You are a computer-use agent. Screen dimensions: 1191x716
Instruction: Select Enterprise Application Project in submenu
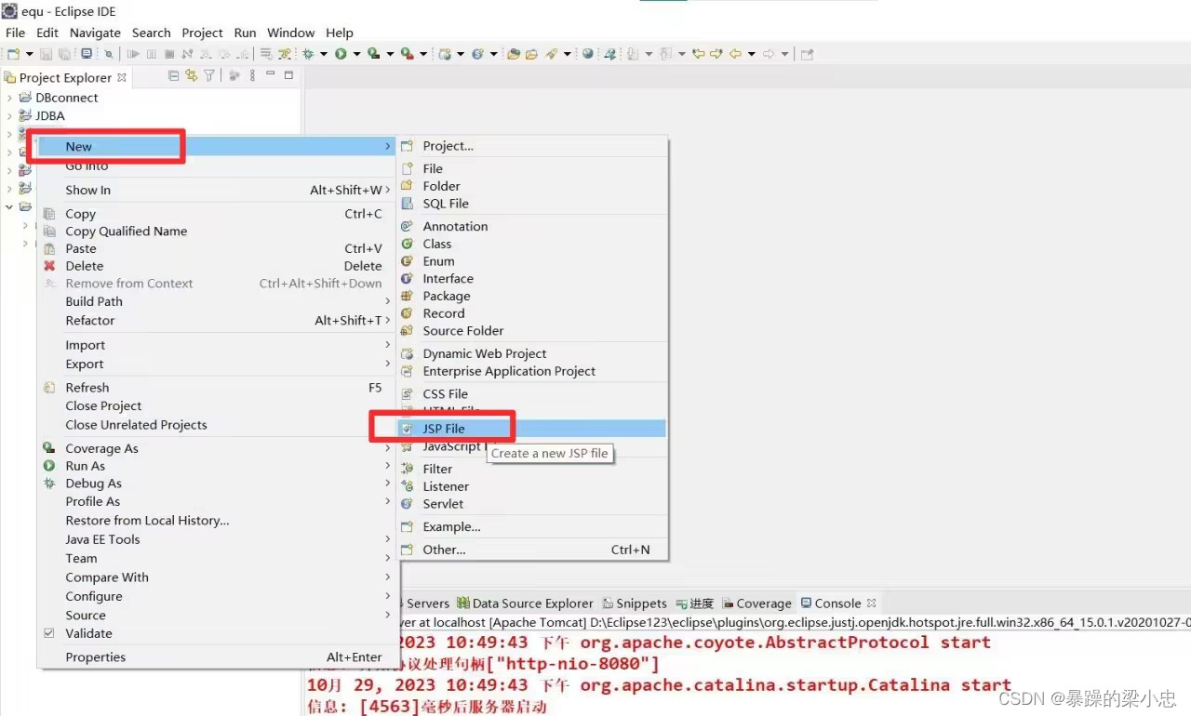pyautogui.click(x=532, y=371)
